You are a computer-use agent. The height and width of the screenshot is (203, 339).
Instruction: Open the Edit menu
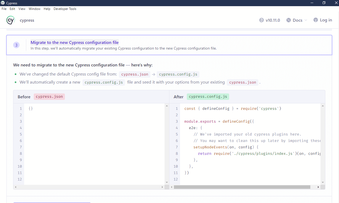click(x=12, y=9)
